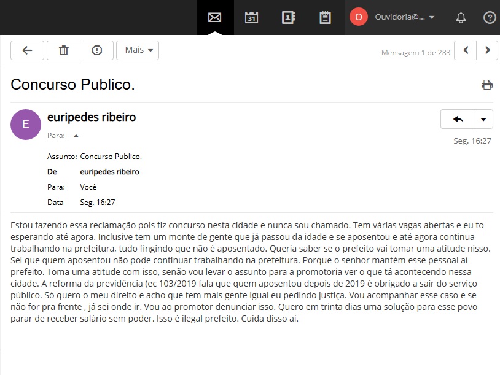Open the Tasks clipboard icon
This screenshot has height=375, width=500.
(x=325, y=17)
